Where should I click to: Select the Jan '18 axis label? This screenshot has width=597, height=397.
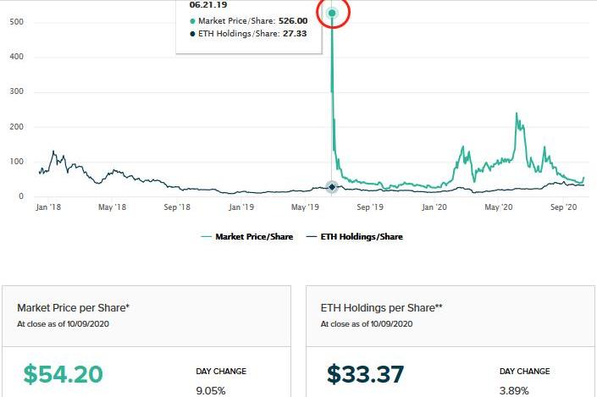click(48, 207)
